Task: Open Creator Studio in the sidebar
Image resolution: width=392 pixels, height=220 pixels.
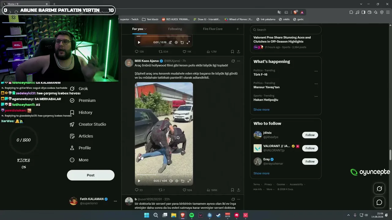Action: 88,124
